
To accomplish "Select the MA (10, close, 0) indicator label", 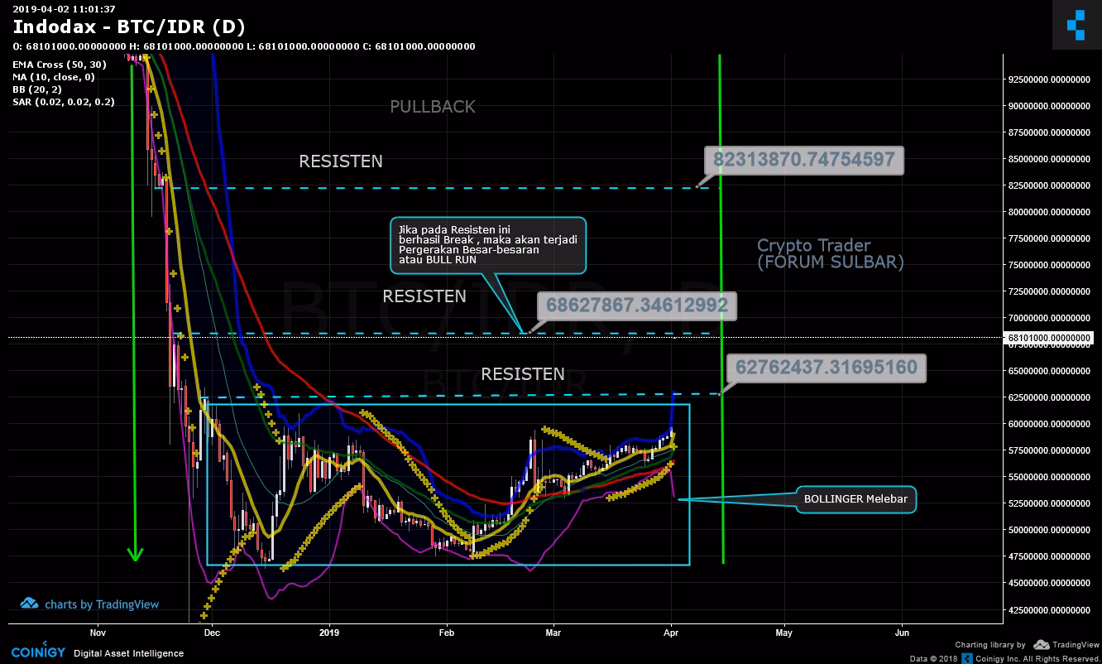I will 54,77.
